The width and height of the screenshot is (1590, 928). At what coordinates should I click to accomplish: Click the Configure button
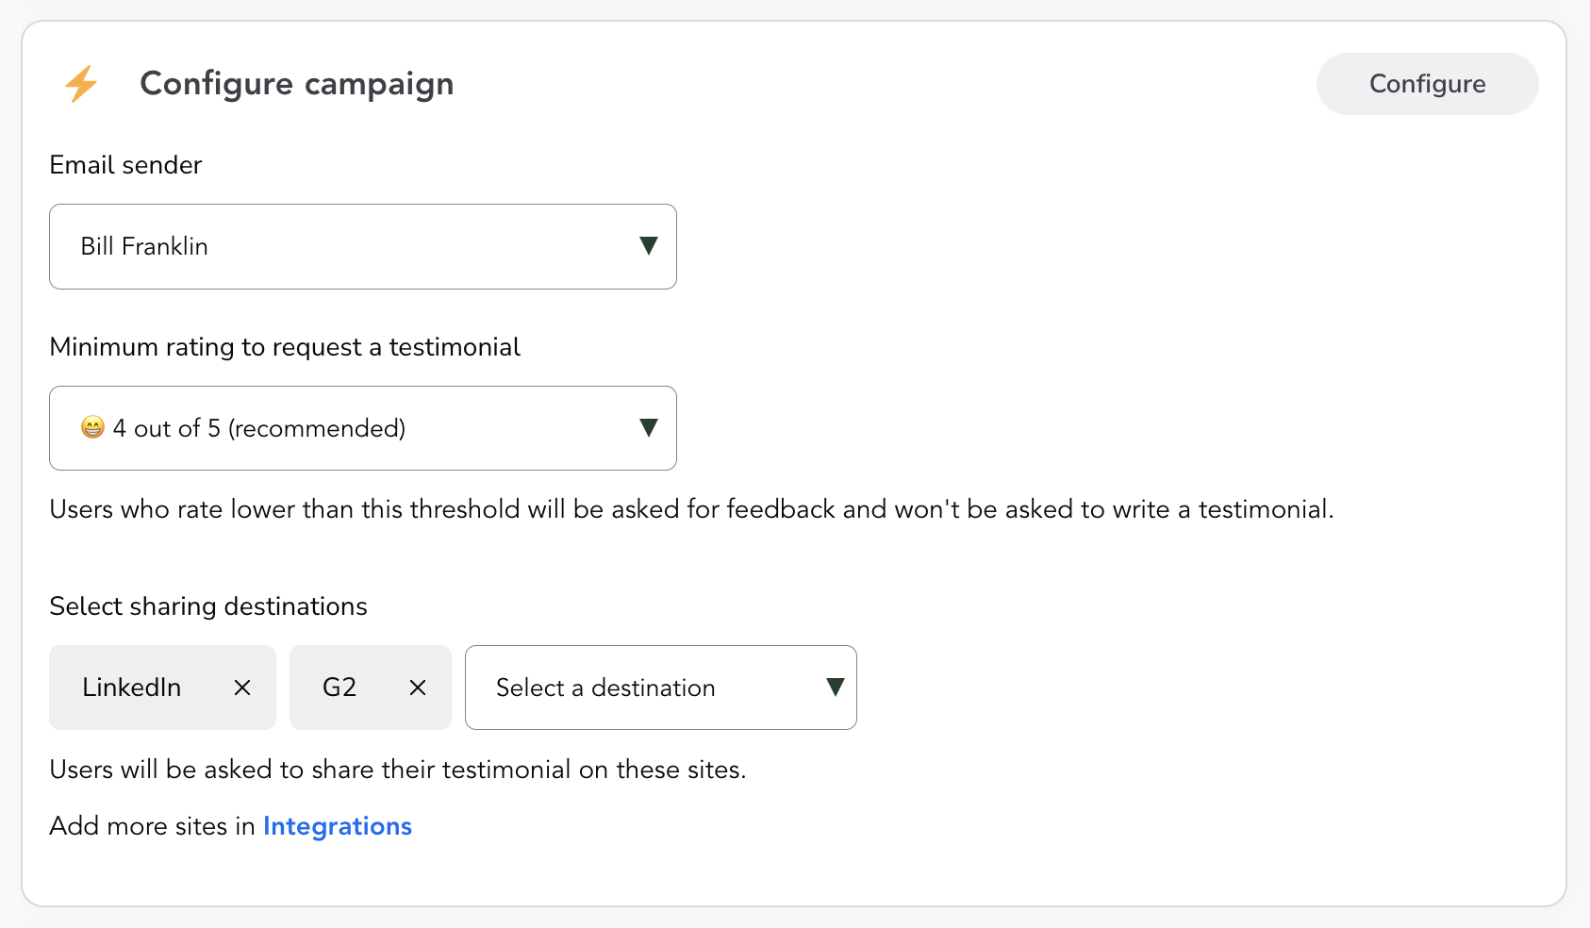tap(1426, 84)
